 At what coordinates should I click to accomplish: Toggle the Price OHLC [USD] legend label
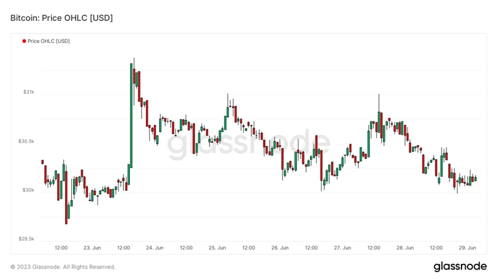(48, 41)
